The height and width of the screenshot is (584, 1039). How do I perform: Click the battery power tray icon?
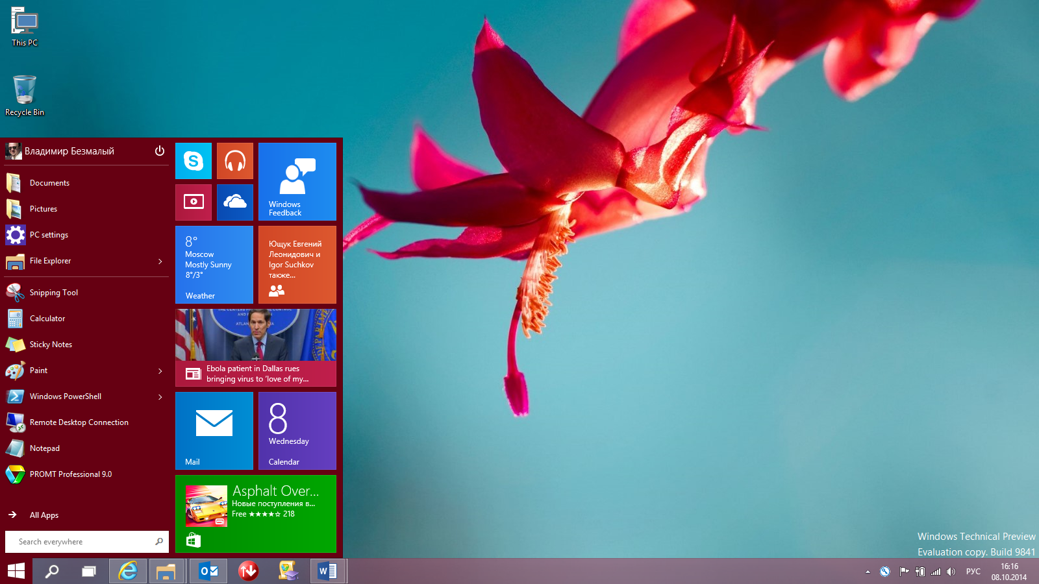pos(920,572)
